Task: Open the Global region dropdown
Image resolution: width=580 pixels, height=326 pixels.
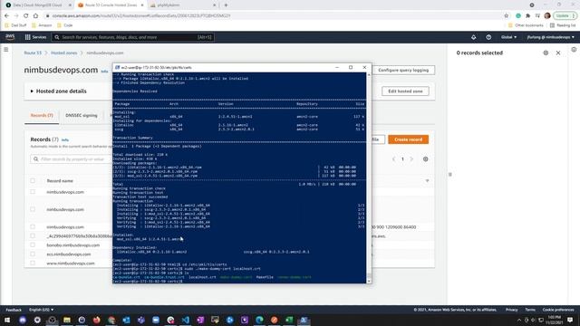Action: tap(508, 37)
